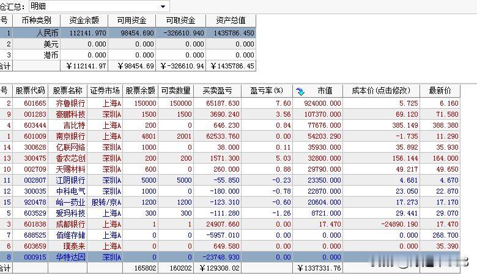Select 峆一药业 stock row
477x276 pixels.
pos(230,202)
